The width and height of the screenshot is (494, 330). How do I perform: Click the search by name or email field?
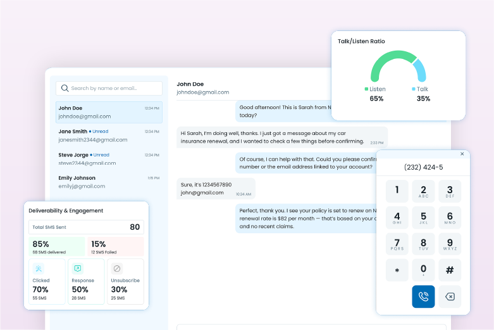pos(114,89)
